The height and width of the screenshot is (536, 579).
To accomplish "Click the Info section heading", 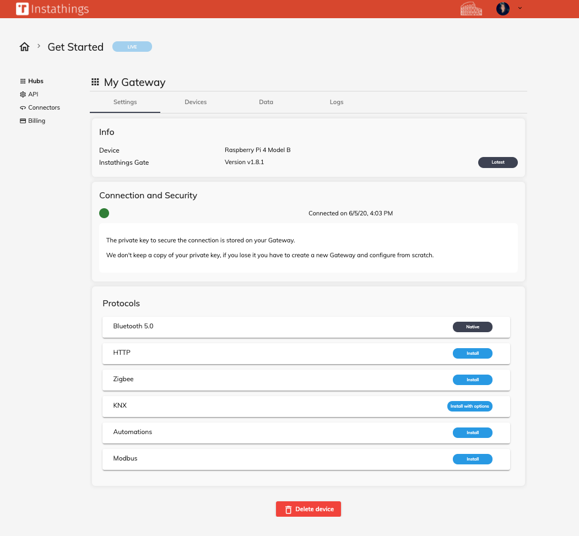I will click(107, 132).
